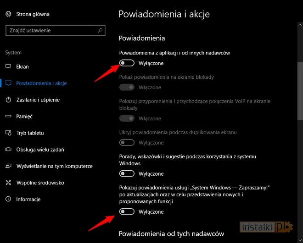Toggle the System Windows — Zapraszamy switch
Viewport: 303px width, 243px height.
tap(127, 212)
